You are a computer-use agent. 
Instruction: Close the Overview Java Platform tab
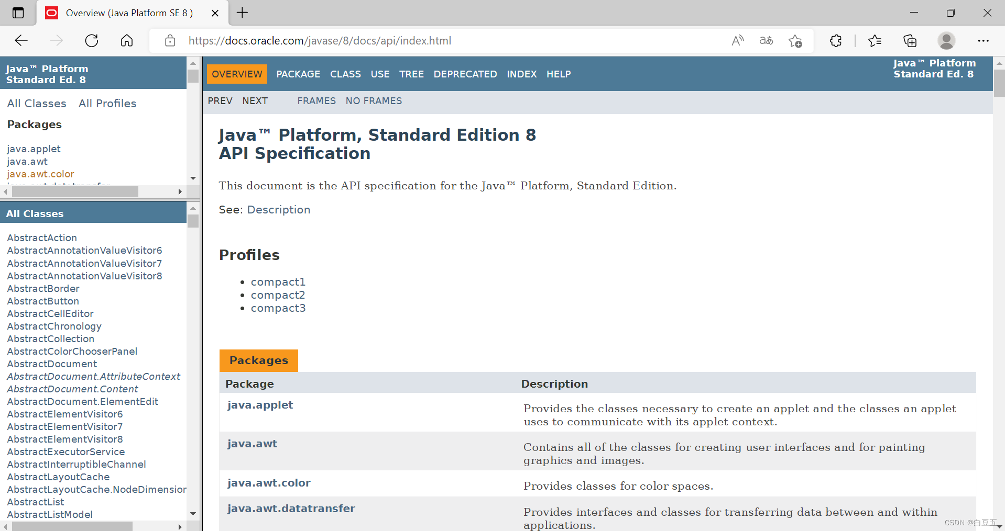pos(215,13)
